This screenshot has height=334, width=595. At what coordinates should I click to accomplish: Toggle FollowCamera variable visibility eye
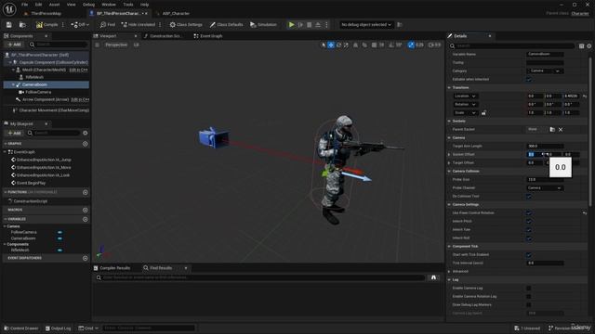59,232
